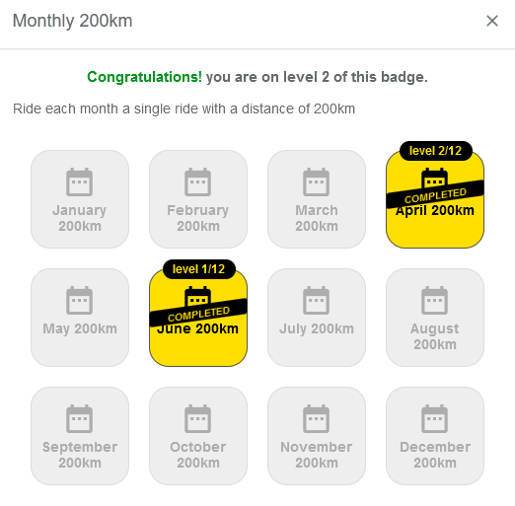The height and width of the screenshot is (506, 515).
Task: Click the March 200km calendar icon
Action: [x=316, y=181]
